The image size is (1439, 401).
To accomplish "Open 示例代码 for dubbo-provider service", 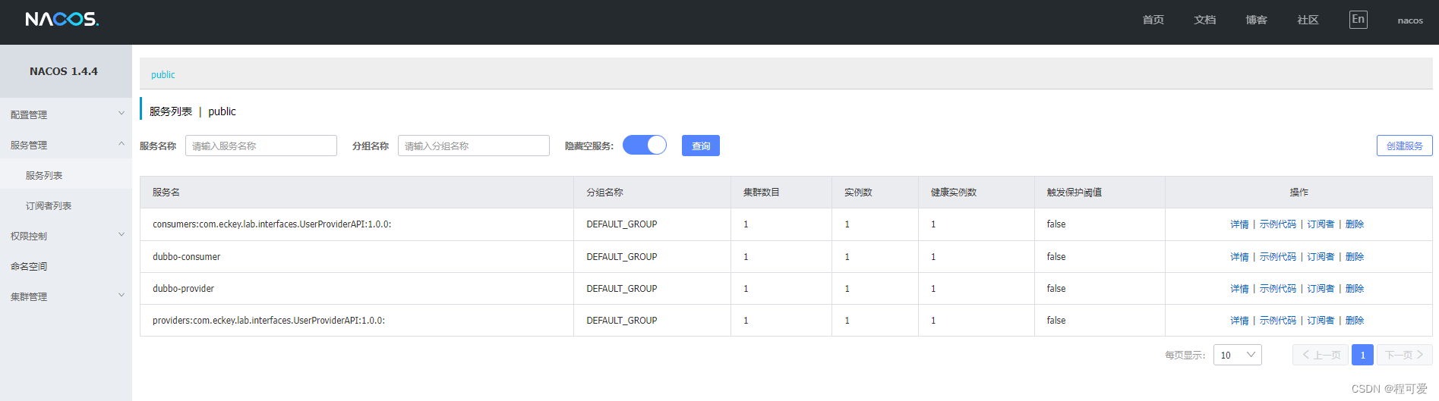I will pos(1278,289).
